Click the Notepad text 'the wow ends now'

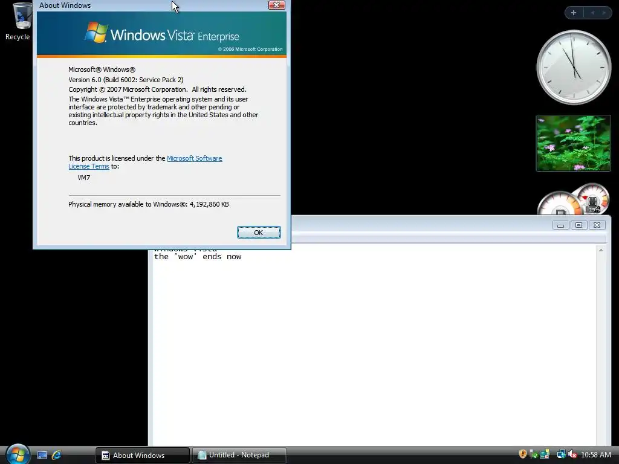(x=198, y=256)
